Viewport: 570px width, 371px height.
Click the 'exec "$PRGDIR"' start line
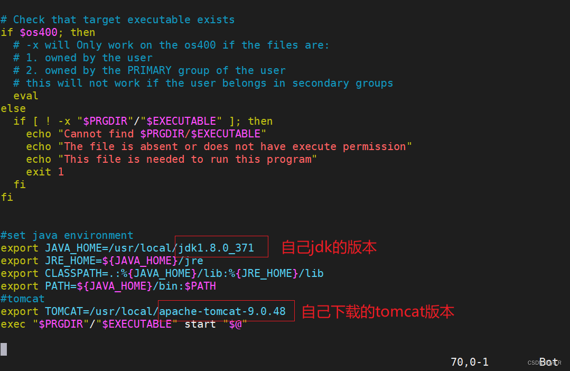point(124,324)
